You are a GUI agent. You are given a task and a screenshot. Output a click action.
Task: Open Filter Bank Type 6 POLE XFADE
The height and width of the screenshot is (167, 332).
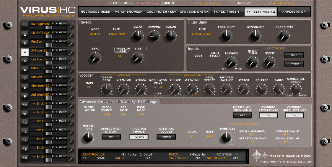[x=201, y=34]
